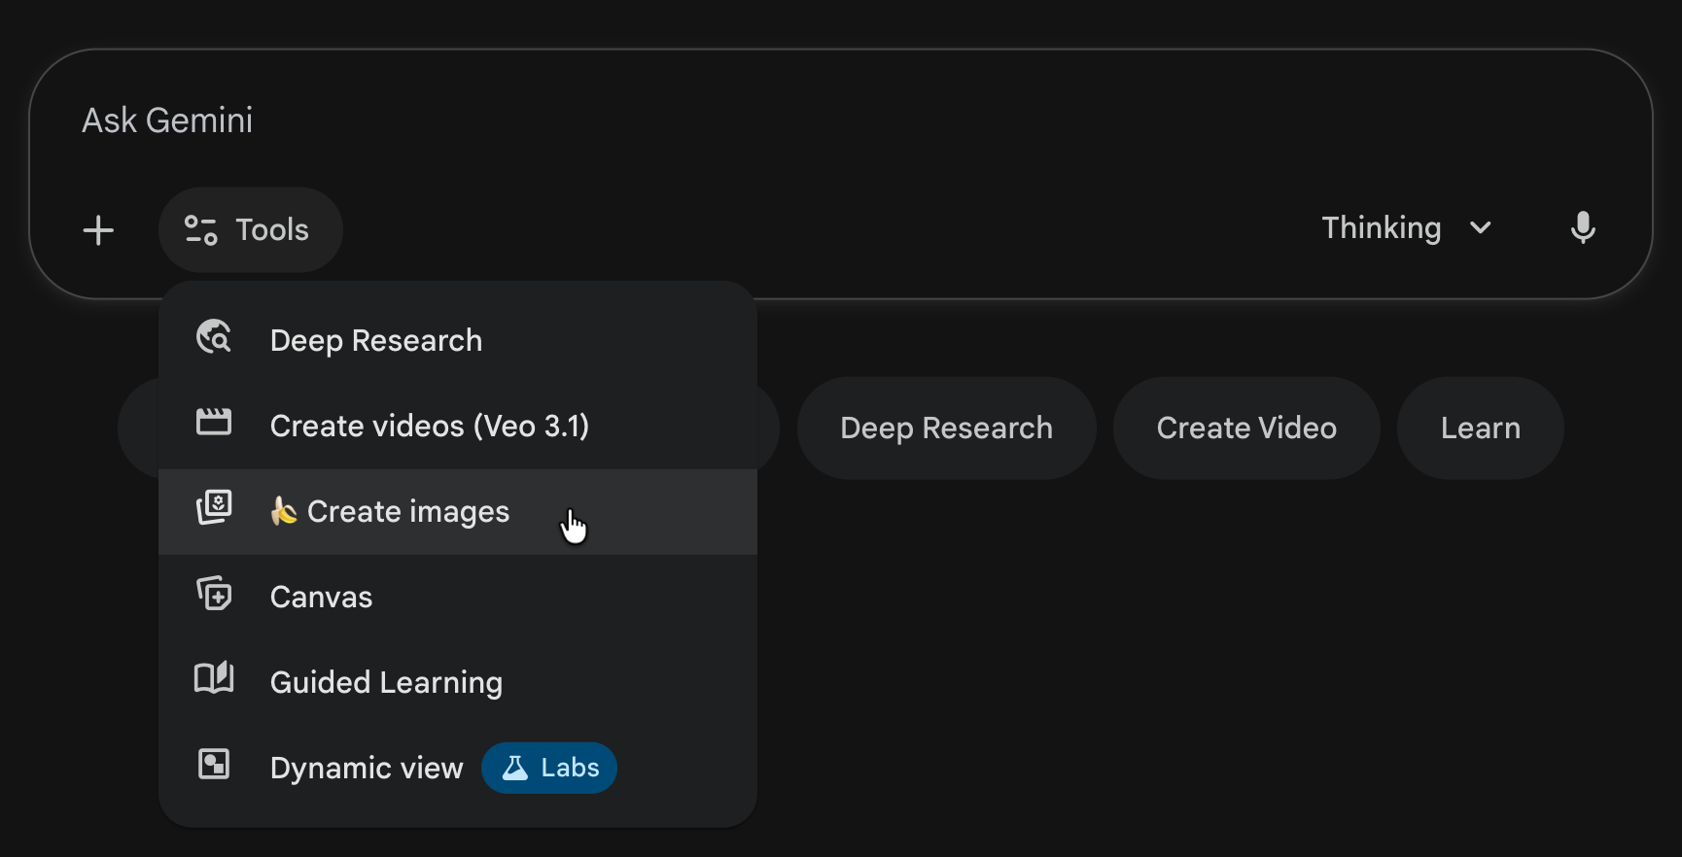Select Create images menu item
Screen dimensions: 1682x857
pyautogui.click(x=458, y=512)
